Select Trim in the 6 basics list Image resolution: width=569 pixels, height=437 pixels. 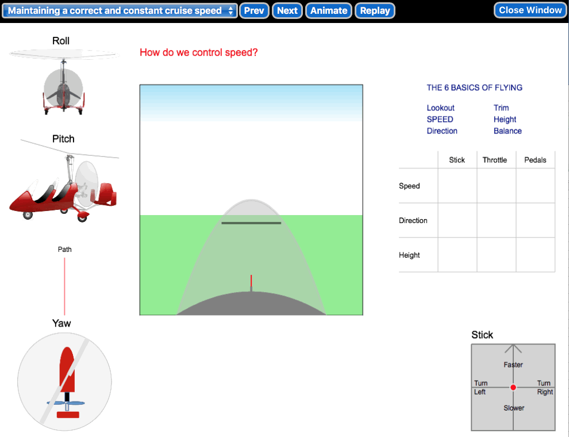(501, 108)
